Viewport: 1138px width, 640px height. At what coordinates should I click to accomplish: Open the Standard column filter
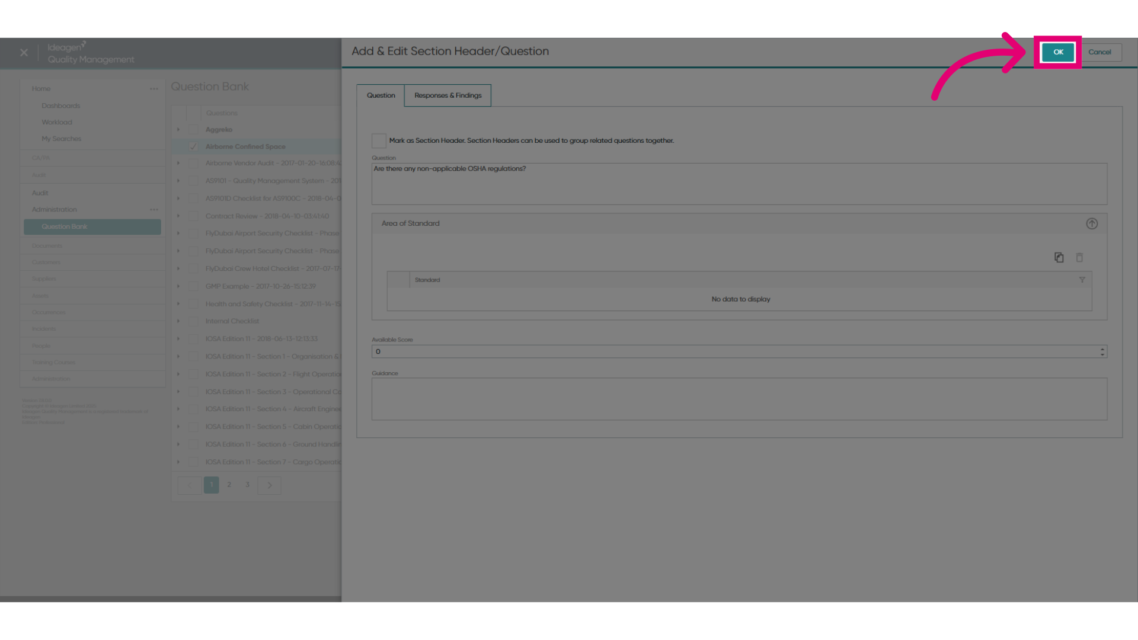click(x=1082, y=280)
